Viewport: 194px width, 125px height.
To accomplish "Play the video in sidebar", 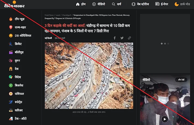I will pos(164,119).
